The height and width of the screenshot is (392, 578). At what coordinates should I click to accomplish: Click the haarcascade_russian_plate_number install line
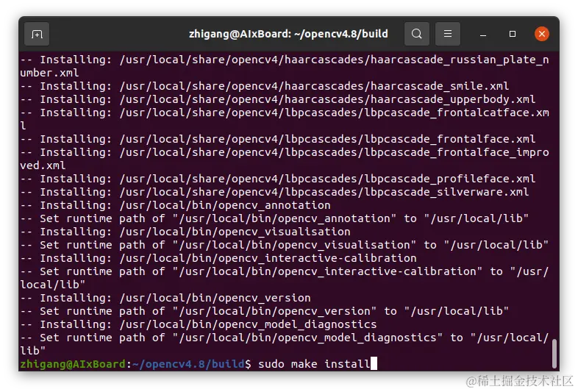285,66
